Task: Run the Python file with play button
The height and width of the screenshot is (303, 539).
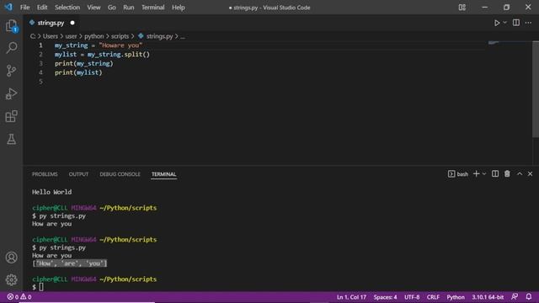Action: click(x=497, y=23)
